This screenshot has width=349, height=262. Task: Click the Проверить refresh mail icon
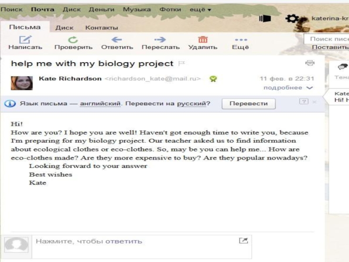(73, 40)
